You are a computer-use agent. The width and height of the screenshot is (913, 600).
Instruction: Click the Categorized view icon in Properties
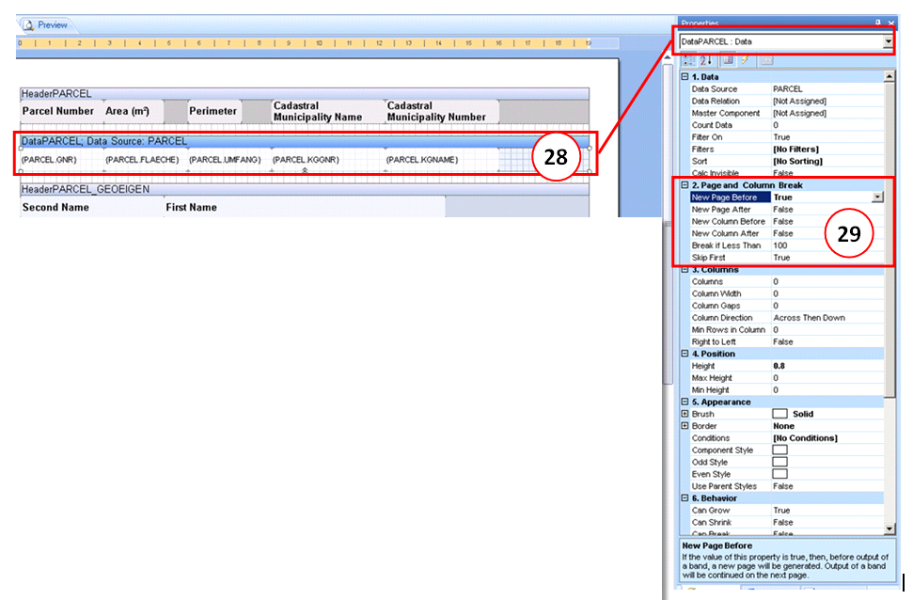[x=687, y=60]
